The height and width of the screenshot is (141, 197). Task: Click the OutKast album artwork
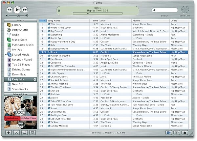coord(20,112)
